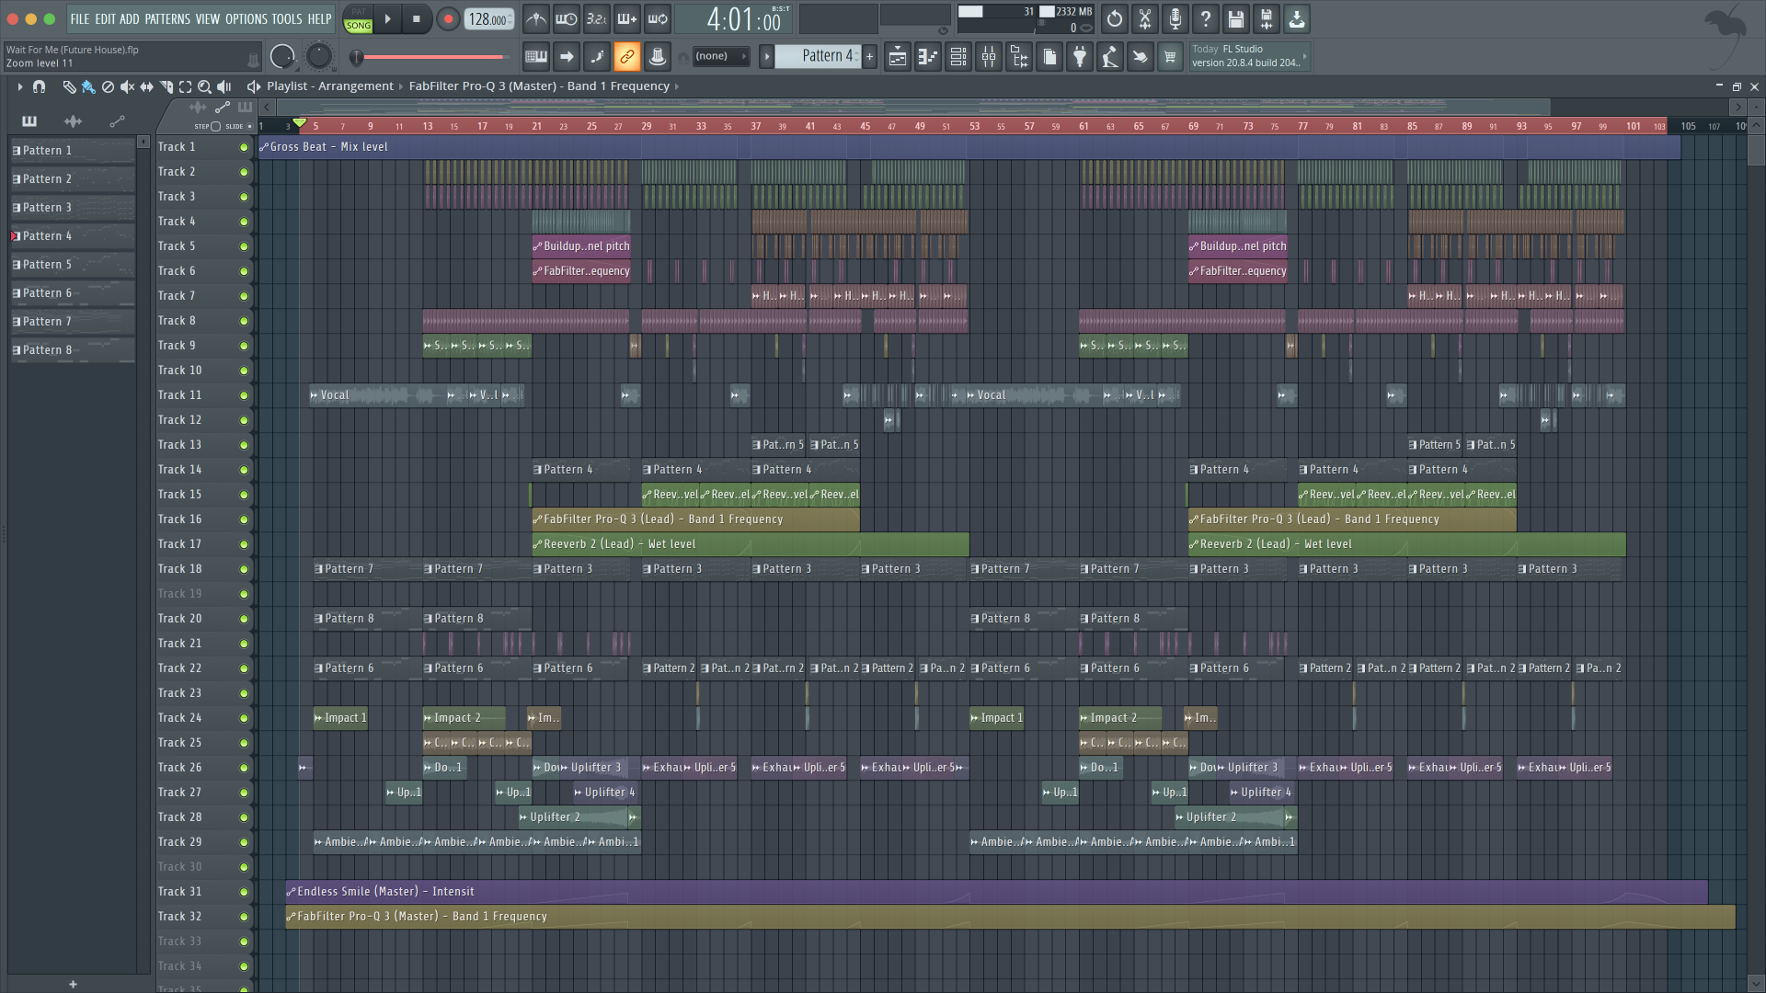Add a new pattern with plus button
The image size is (1766, 993).
(869, 56)
